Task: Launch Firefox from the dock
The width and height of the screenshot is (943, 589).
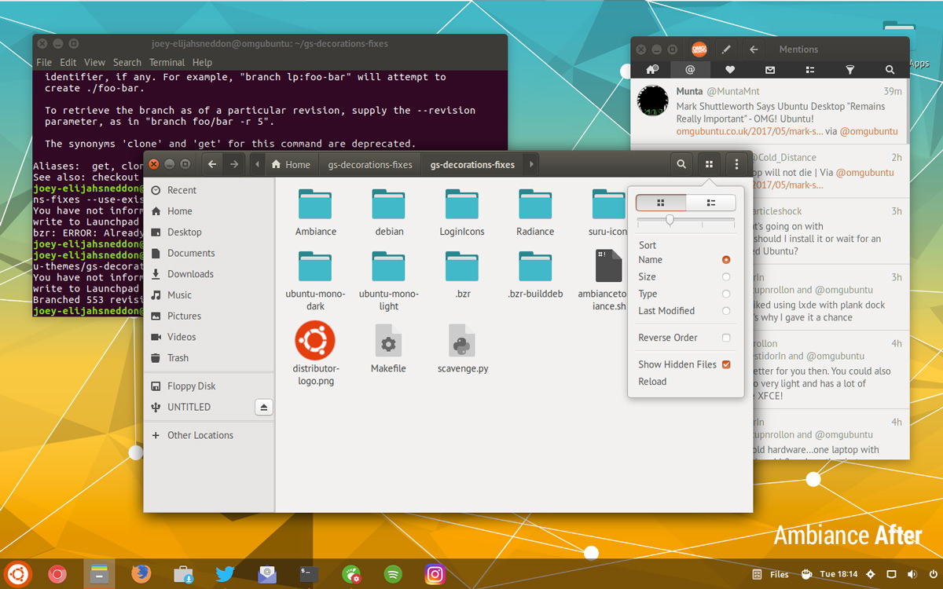Action: pyautogui.click(x=141, y=574)
